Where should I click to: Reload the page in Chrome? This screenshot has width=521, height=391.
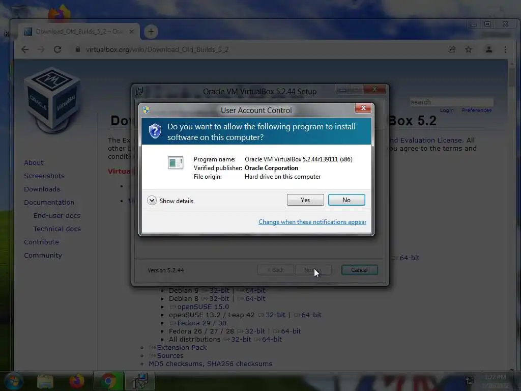[x=57, y=49]
